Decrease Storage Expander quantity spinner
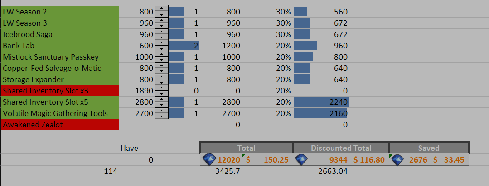The width and height of the screenshot is (489, 186). (x=161, y=82)
